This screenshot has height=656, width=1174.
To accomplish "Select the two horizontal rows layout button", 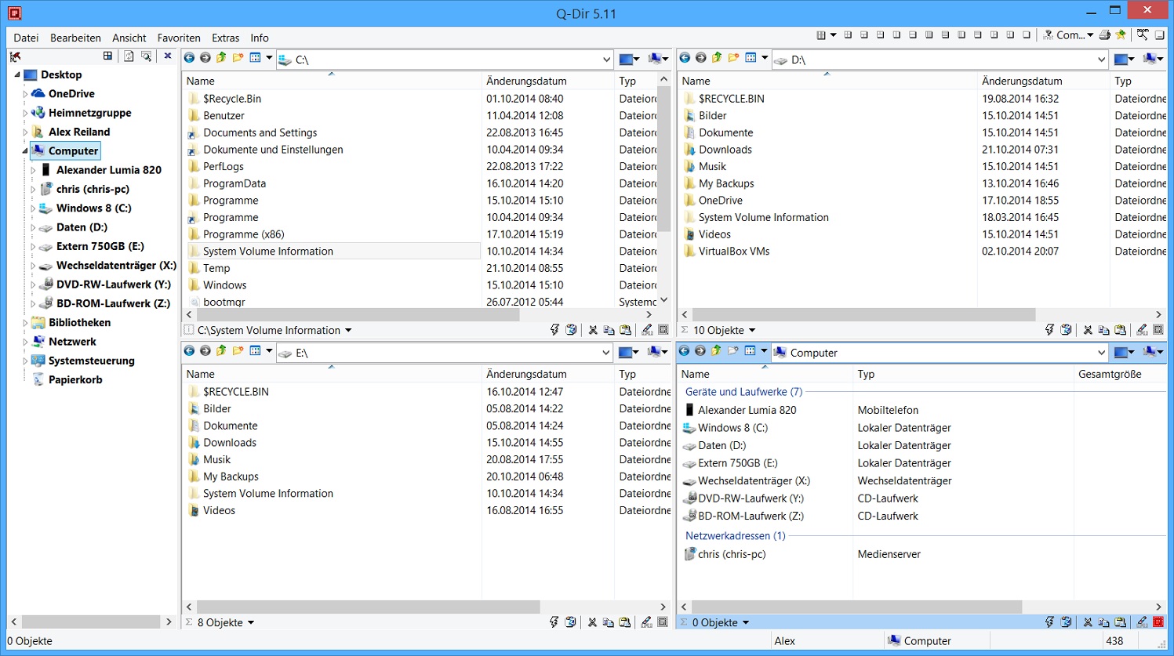I will pos(913,35).
